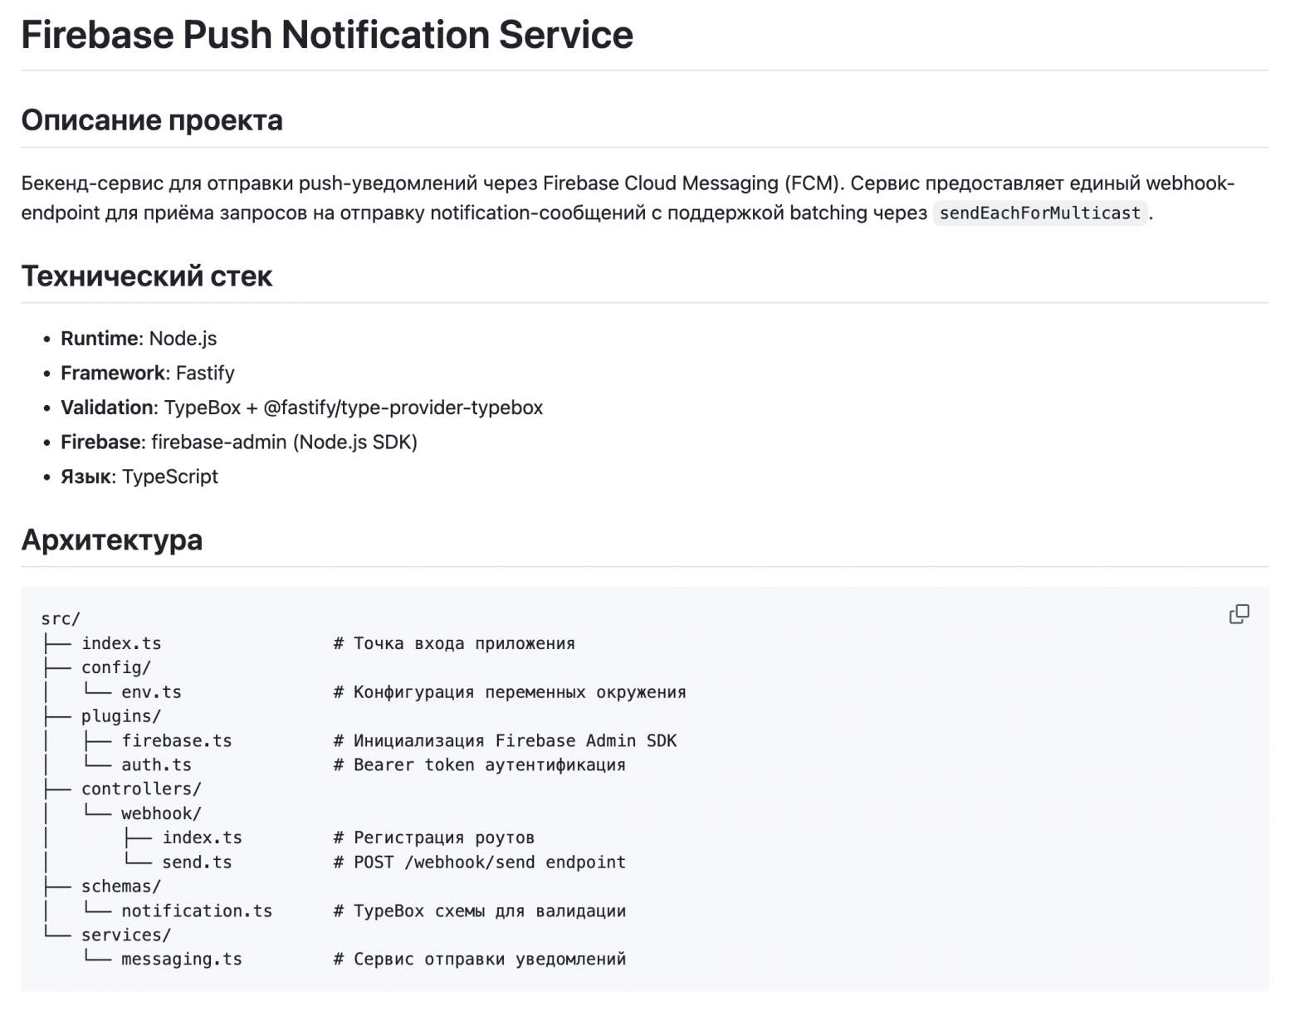Copy the architecture code block

coord(1238,614)
